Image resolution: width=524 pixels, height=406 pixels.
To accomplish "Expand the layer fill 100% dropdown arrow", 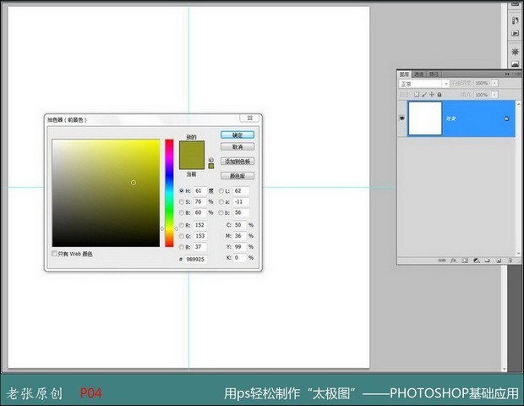I will (x=494, y=93).
